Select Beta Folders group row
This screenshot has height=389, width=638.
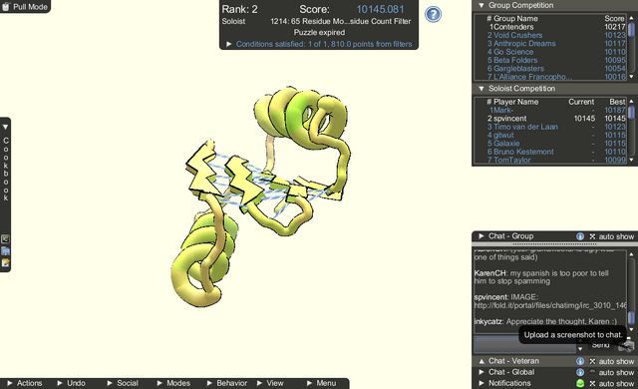click(556, 60)
